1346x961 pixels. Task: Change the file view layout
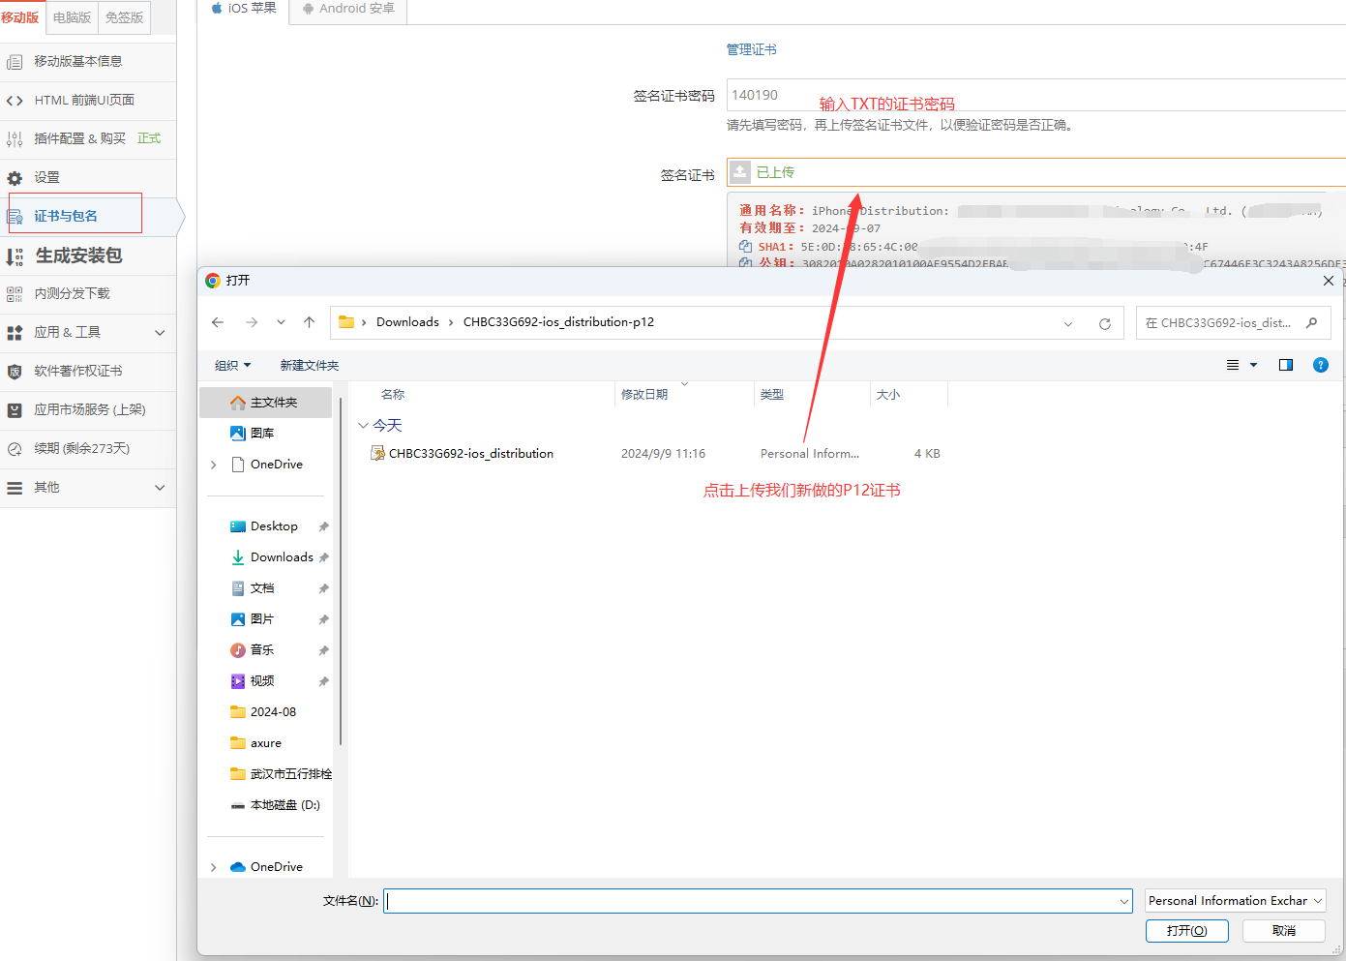tap(1233, 365)
